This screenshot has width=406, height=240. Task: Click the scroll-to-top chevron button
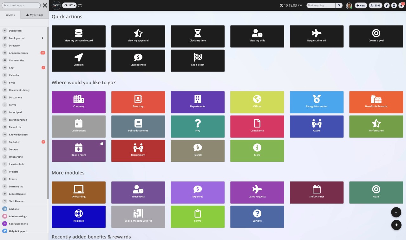tap(396, 212)
